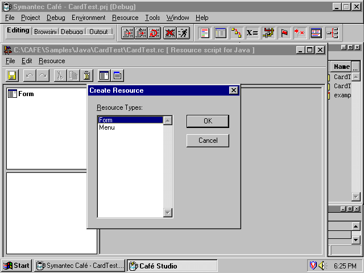This screenshot has width=364, height=273.
Task: Click the X= data inspector icon
Action: [252, 33]
